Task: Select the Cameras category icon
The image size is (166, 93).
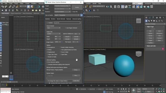Action: tap(154, 21)
